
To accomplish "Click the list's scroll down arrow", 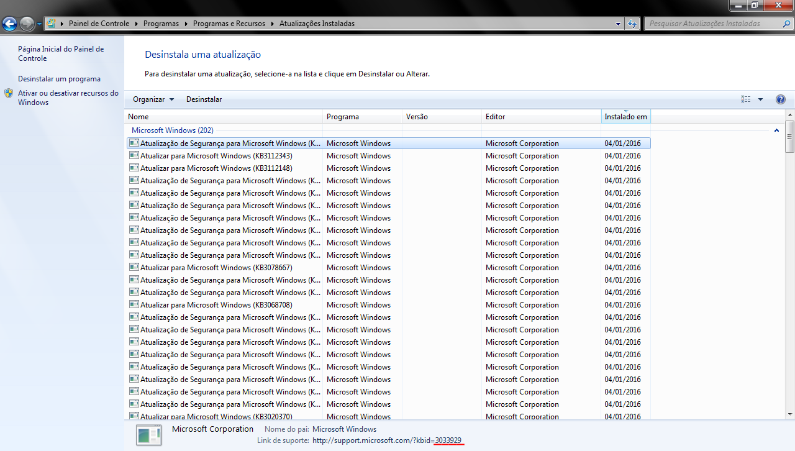I will 789,414.
